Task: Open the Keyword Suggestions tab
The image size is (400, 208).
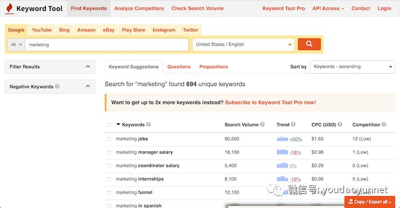Action: pos(134,67)
